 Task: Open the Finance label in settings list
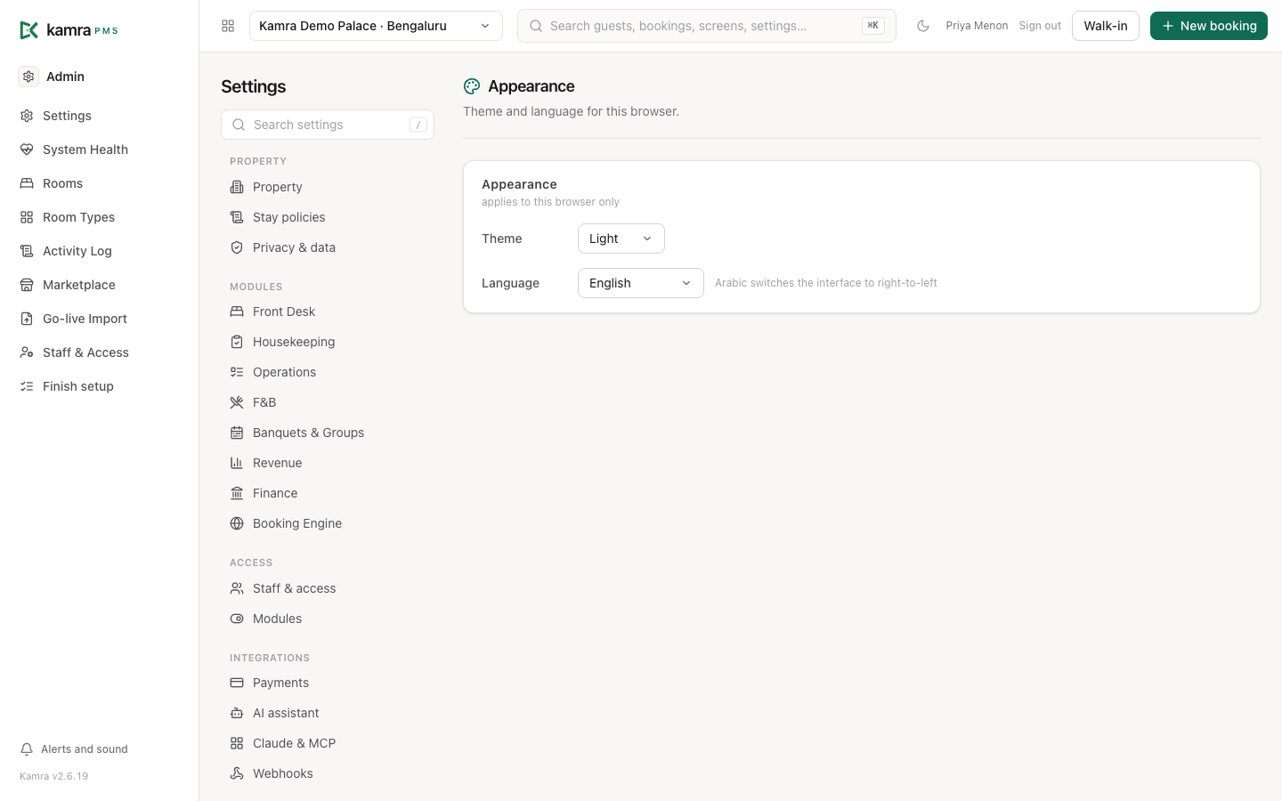275,493
